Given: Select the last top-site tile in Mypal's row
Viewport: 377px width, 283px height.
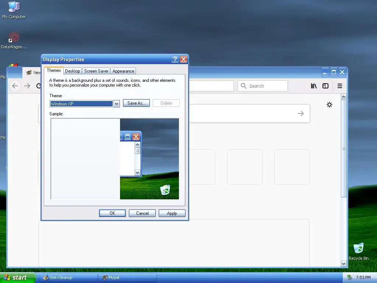Looking at the screenshot, I should coord(292,167).
